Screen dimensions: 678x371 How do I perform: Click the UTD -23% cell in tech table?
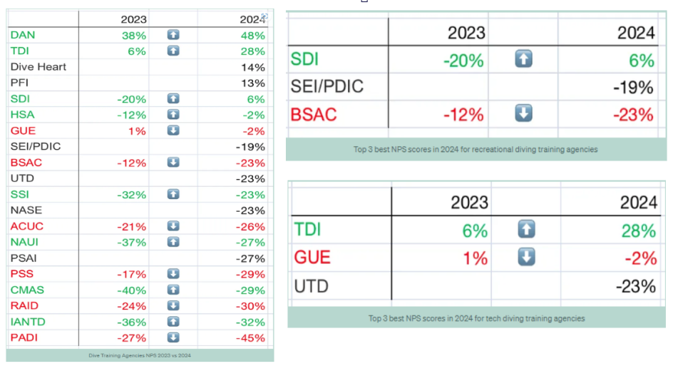tap(636, 287)
